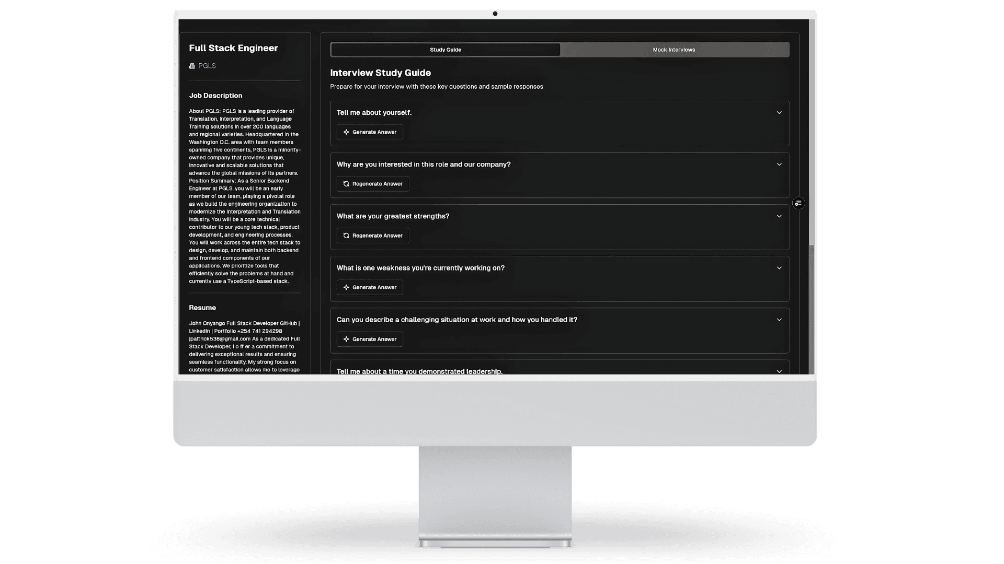1004x564 pixels.
Task: Click refresh icon under 'greatest strengths' question
Action: pos(346,236)
